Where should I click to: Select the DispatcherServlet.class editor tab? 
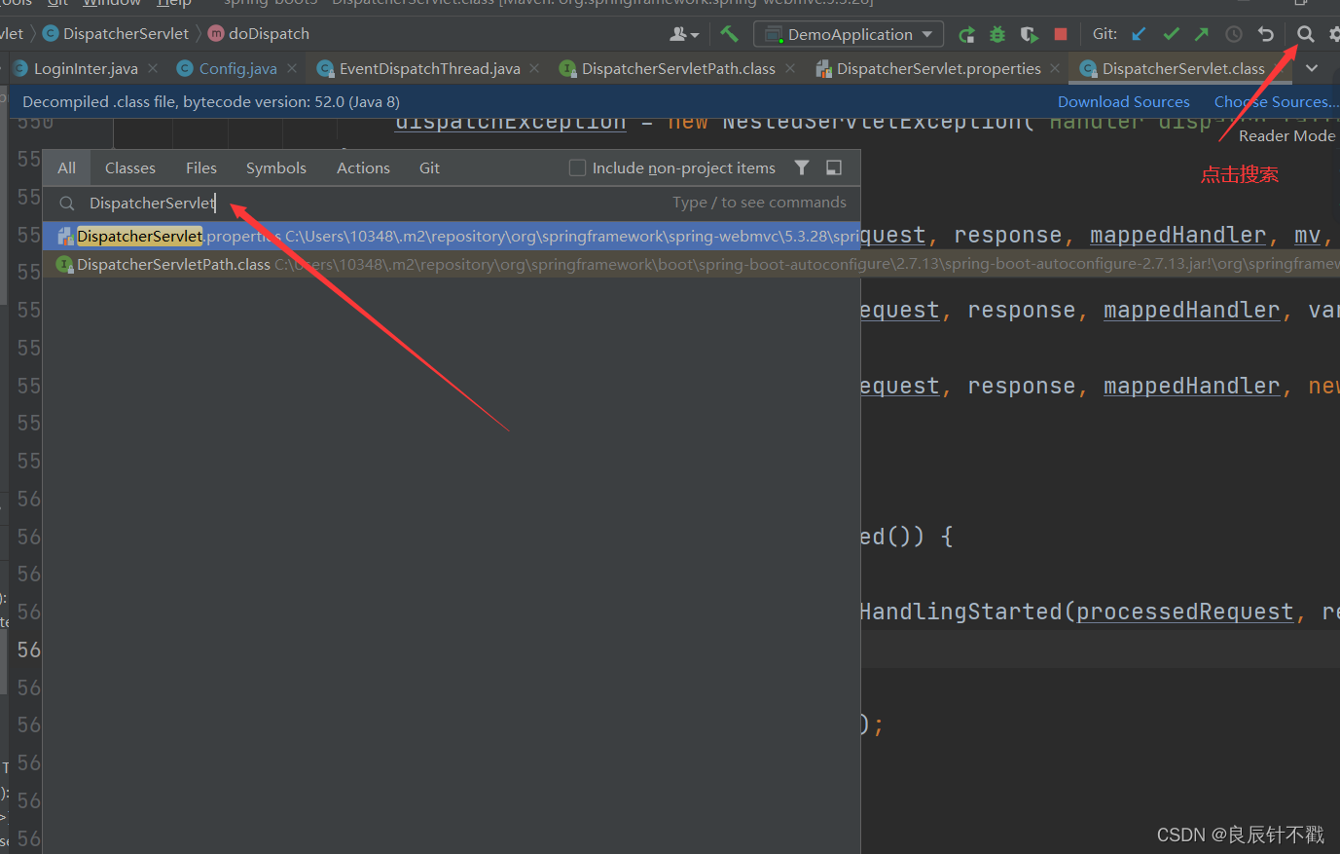click(x=1182, y=69)
